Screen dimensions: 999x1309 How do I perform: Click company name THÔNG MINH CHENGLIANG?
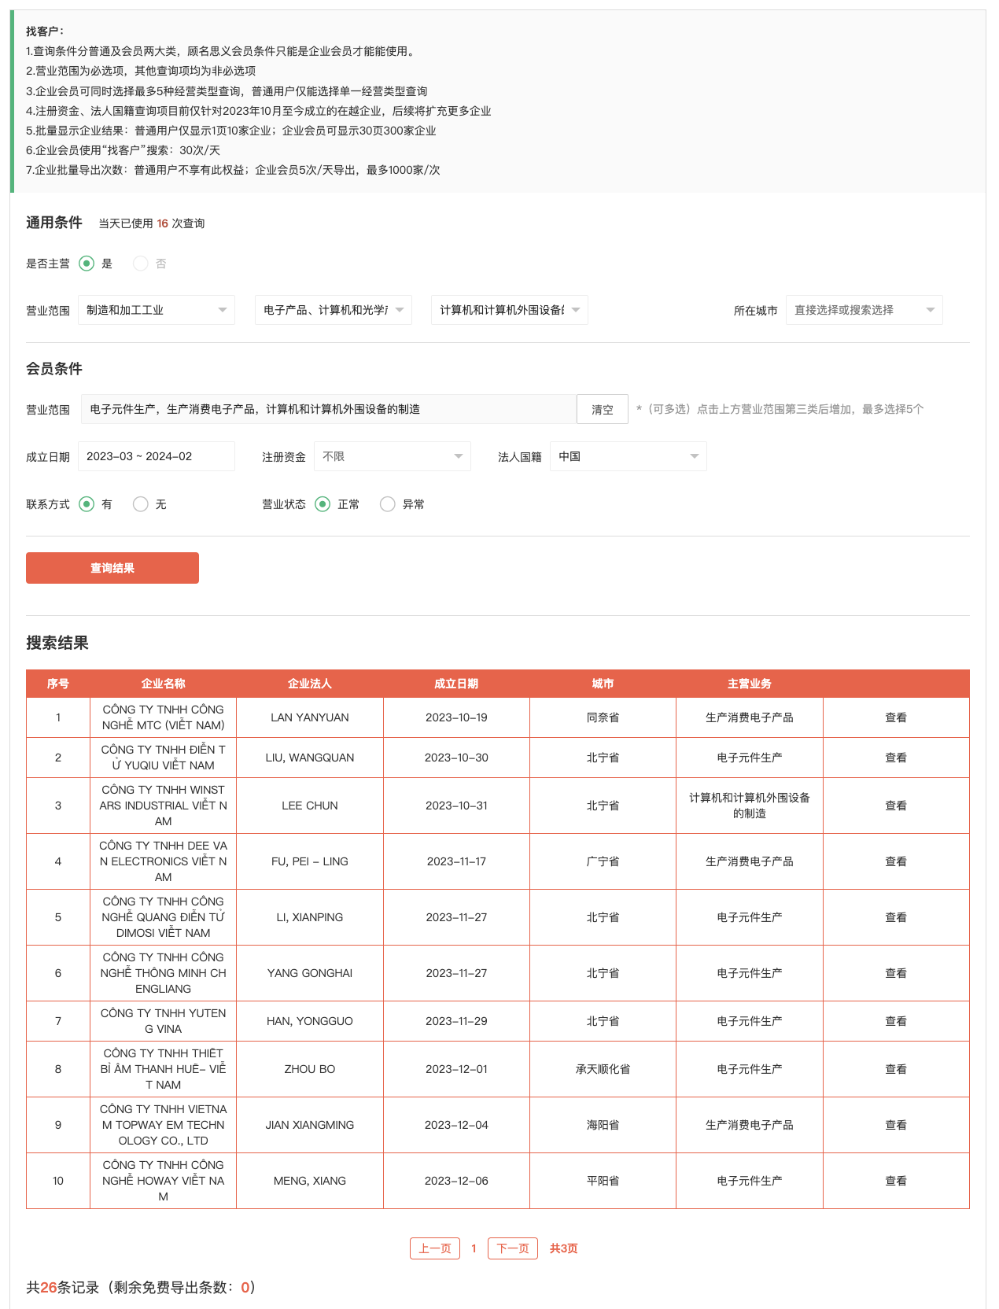163,973
